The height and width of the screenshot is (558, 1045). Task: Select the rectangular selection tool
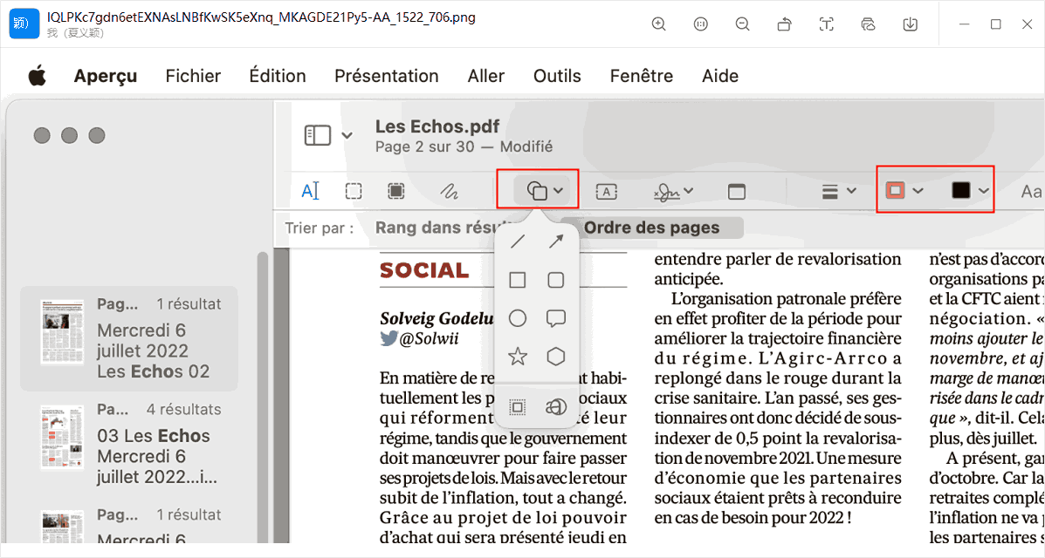[x=354, y=191]
